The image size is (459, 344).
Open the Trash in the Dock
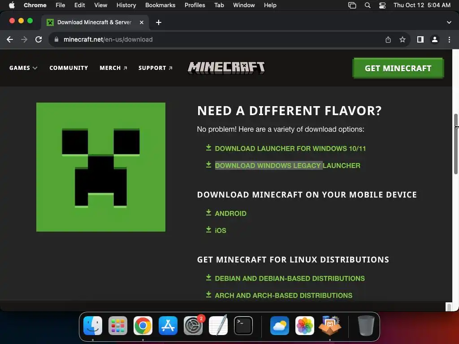point(366,325)
